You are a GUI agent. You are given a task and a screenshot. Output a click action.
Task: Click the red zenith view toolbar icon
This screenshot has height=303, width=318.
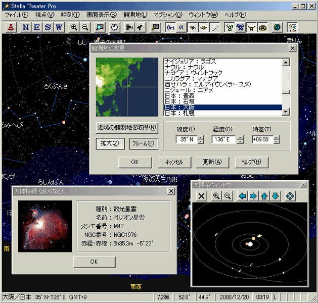pos(11,27)
